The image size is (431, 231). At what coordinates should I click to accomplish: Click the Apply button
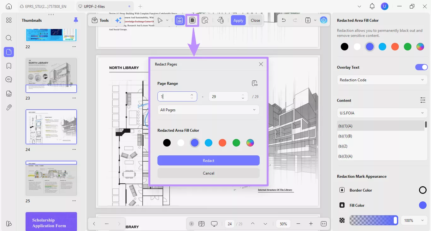point(238,20)
